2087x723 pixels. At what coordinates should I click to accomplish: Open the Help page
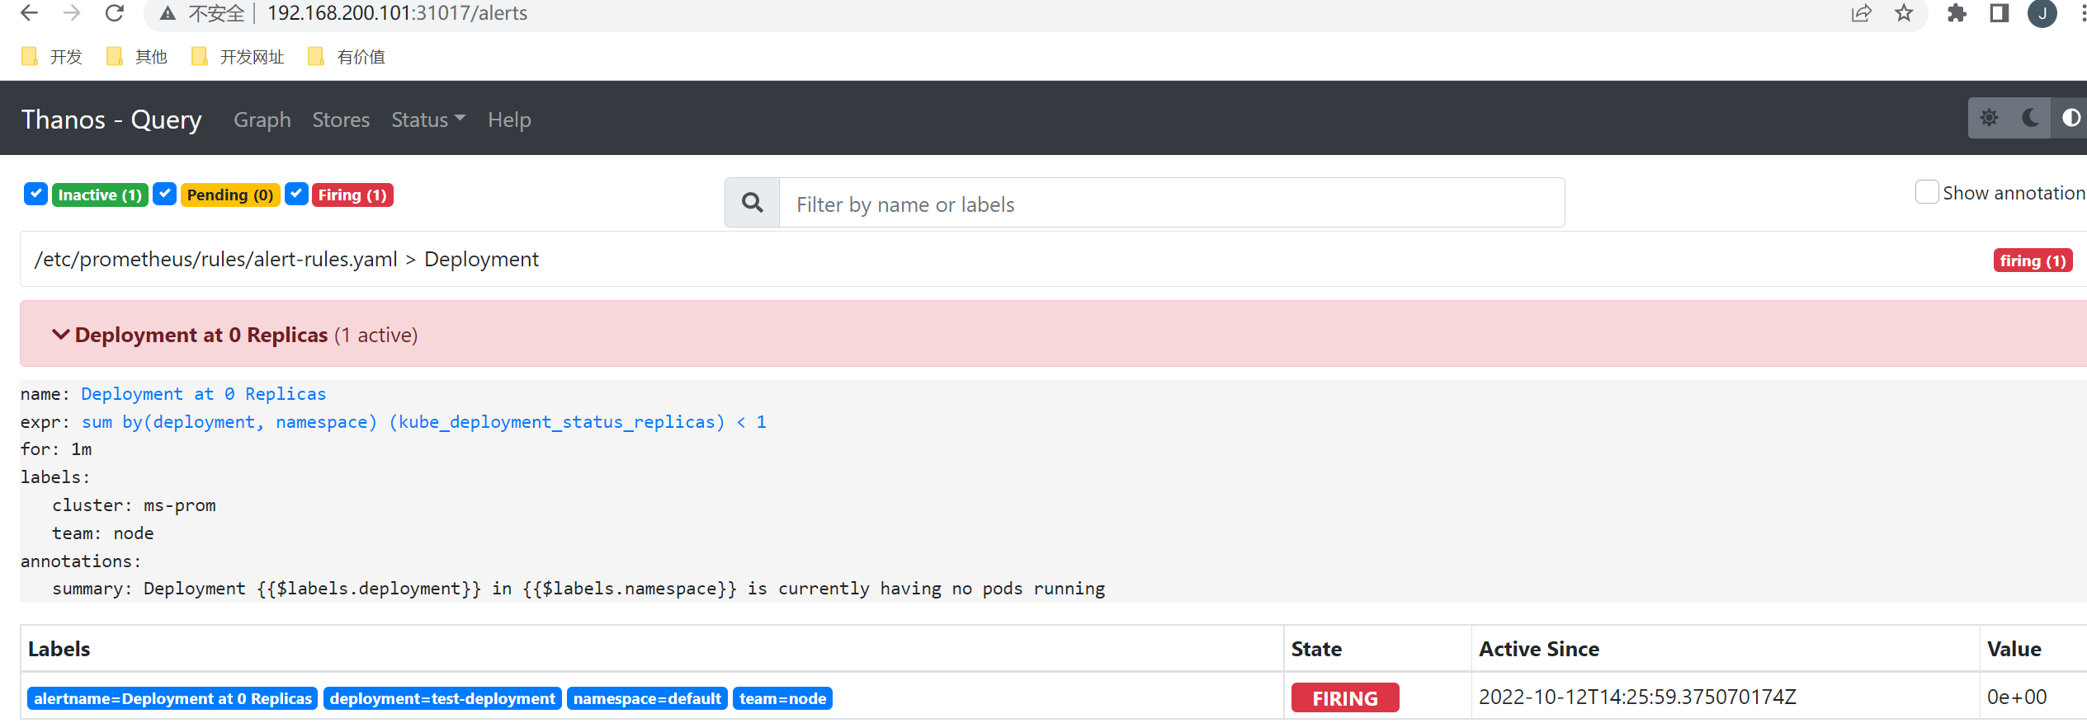pos(509,120)
